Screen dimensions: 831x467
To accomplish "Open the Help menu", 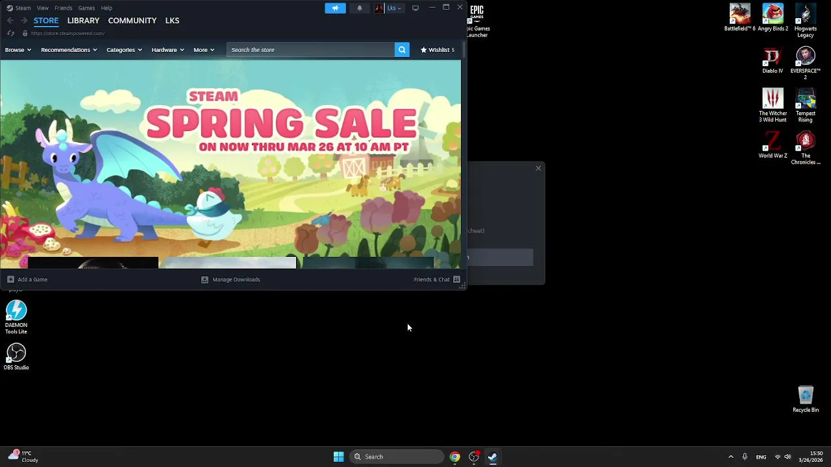I will (x=106, y=8).
